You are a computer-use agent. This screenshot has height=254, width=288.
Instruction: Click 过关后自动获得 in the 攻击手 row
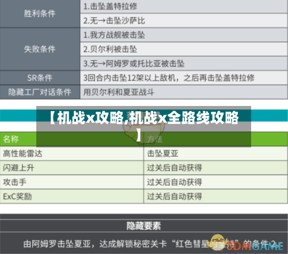pos(175,182)
